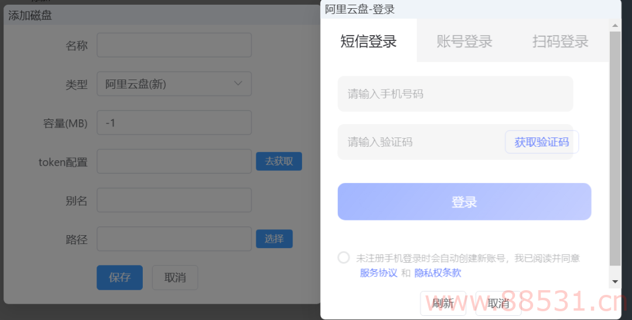Image resolution: width=632 pixels, height=320 pixels.
Task: Click the 容量(MB) input field
Action: click(174, 122)
